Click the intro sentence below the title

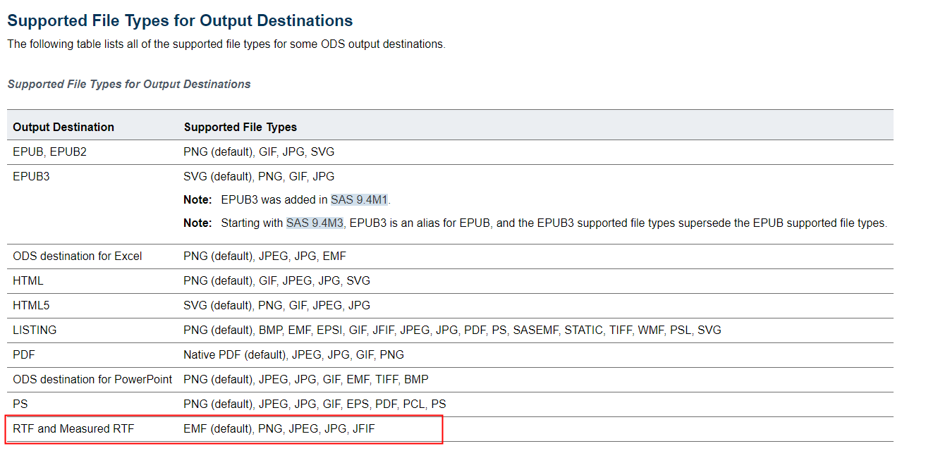tap(226, 44)
